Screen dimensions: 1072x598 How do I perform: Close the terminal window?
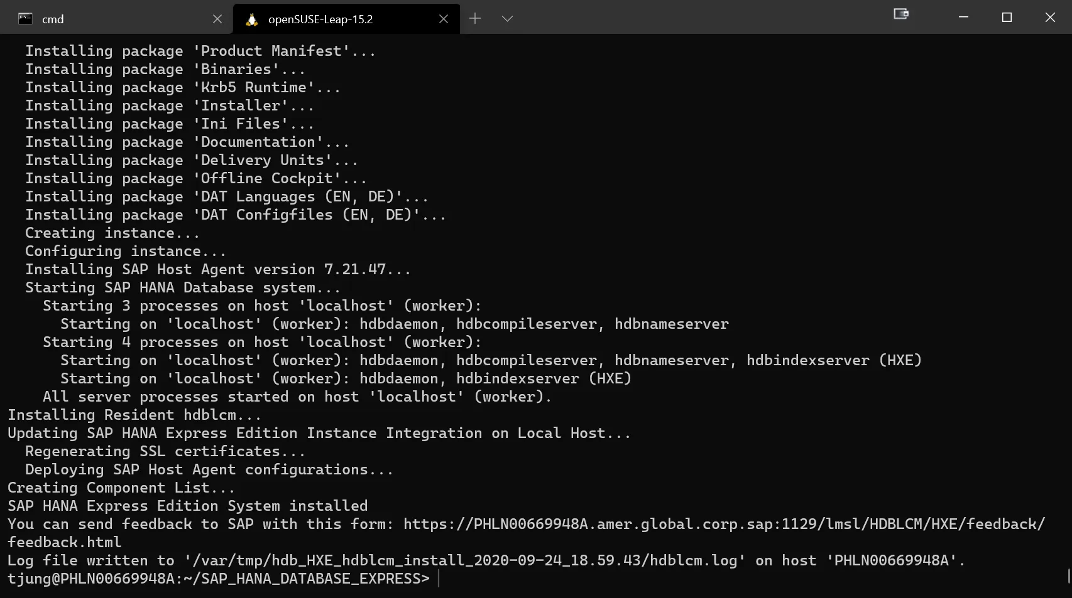coord(1050,18)
